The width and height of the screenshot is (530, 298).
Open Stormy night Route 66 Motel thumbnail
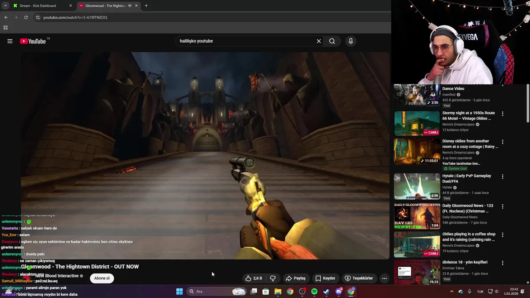[x=417, y=123]
